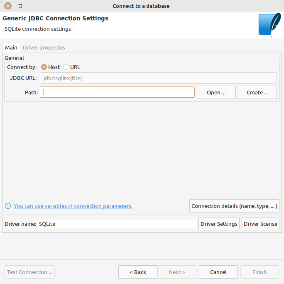
Task: Click the JDBC URL text field
Action: click(x=158, y=78)
